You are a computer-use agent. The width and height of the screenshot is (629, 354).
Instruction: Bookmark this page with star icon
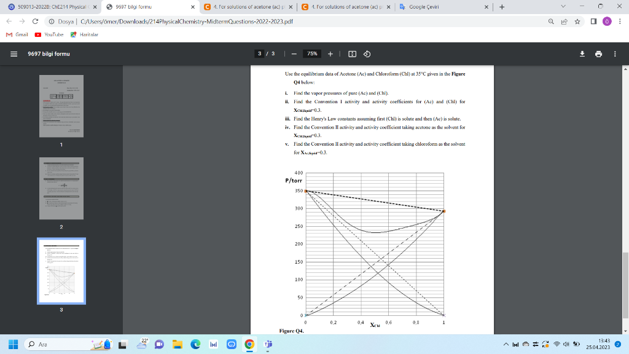pyautogui.click(x=577, y=22)
